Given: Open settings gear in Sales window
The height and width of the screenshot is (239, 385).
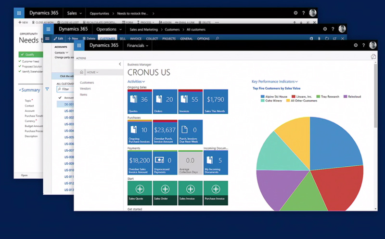Looking at the screenshot, I should click(x=295, y=13).
